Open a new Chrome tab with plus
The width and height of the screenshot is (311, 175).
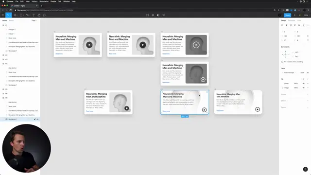click(41, 6)
